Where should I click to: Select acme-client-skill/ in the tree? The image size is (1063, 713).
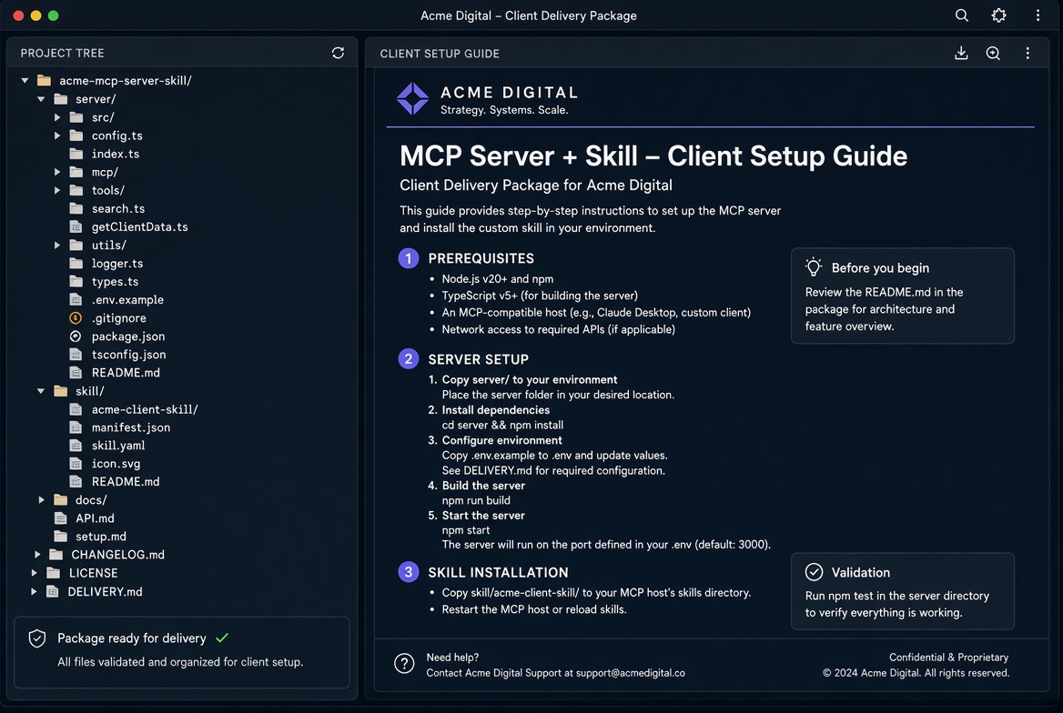(145, 409)
